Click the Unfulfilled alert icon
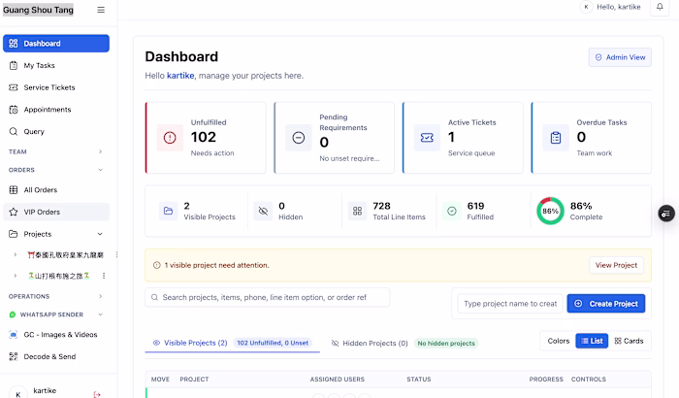 170,138
